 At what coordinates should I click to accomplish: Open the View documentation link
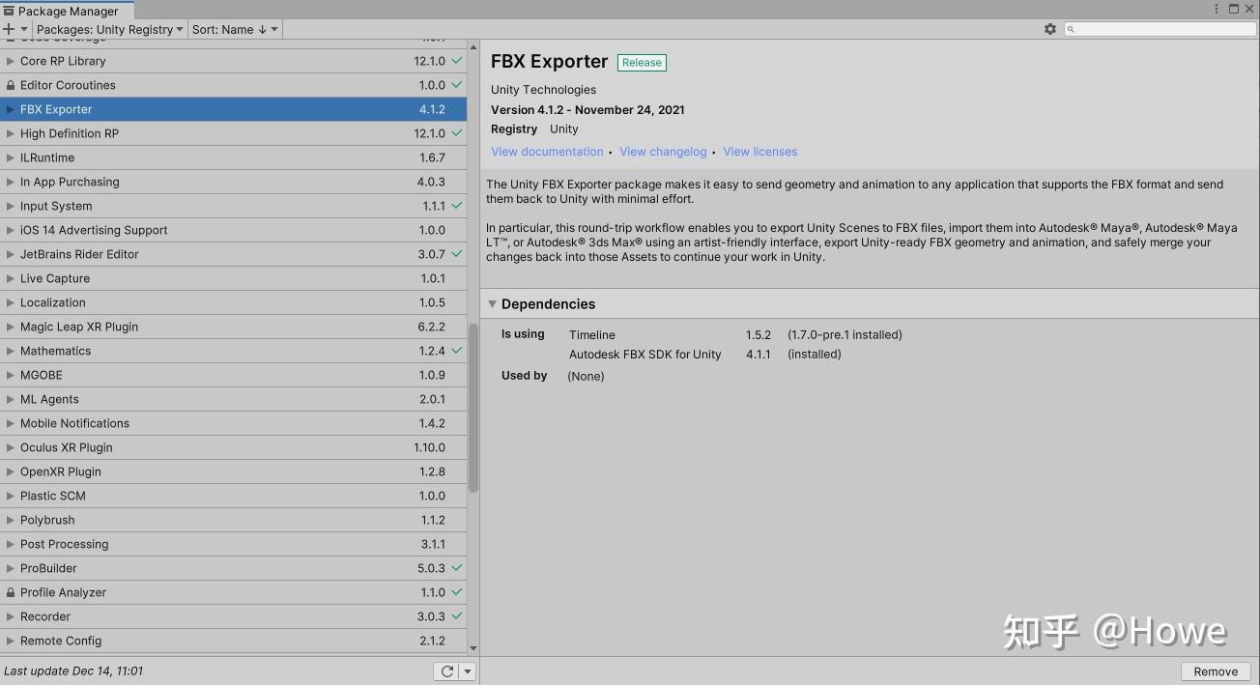tap(547, 151)
